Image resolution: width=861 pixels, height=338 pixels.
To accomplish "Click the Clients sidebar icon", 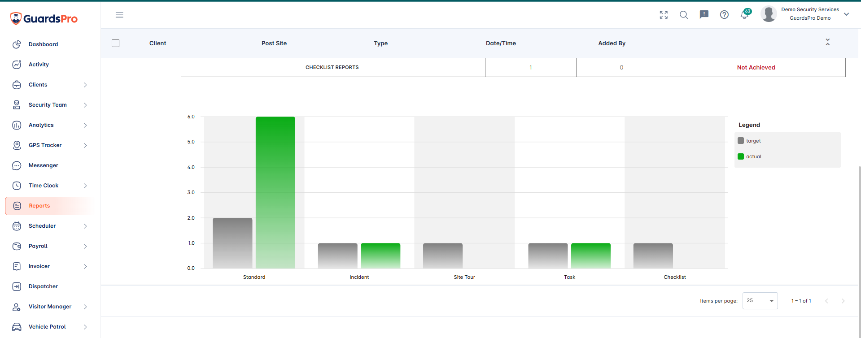I will 17,85.
